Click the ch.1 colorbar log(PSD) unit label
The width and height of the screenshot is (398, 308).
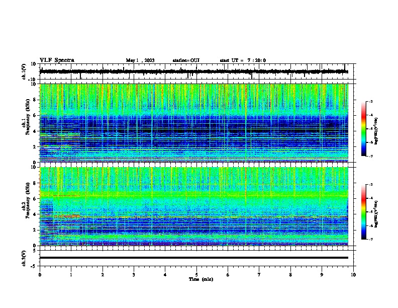tap(376, 131)
